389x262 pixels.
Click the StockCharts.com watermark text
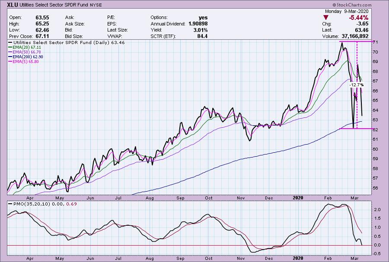352,5
